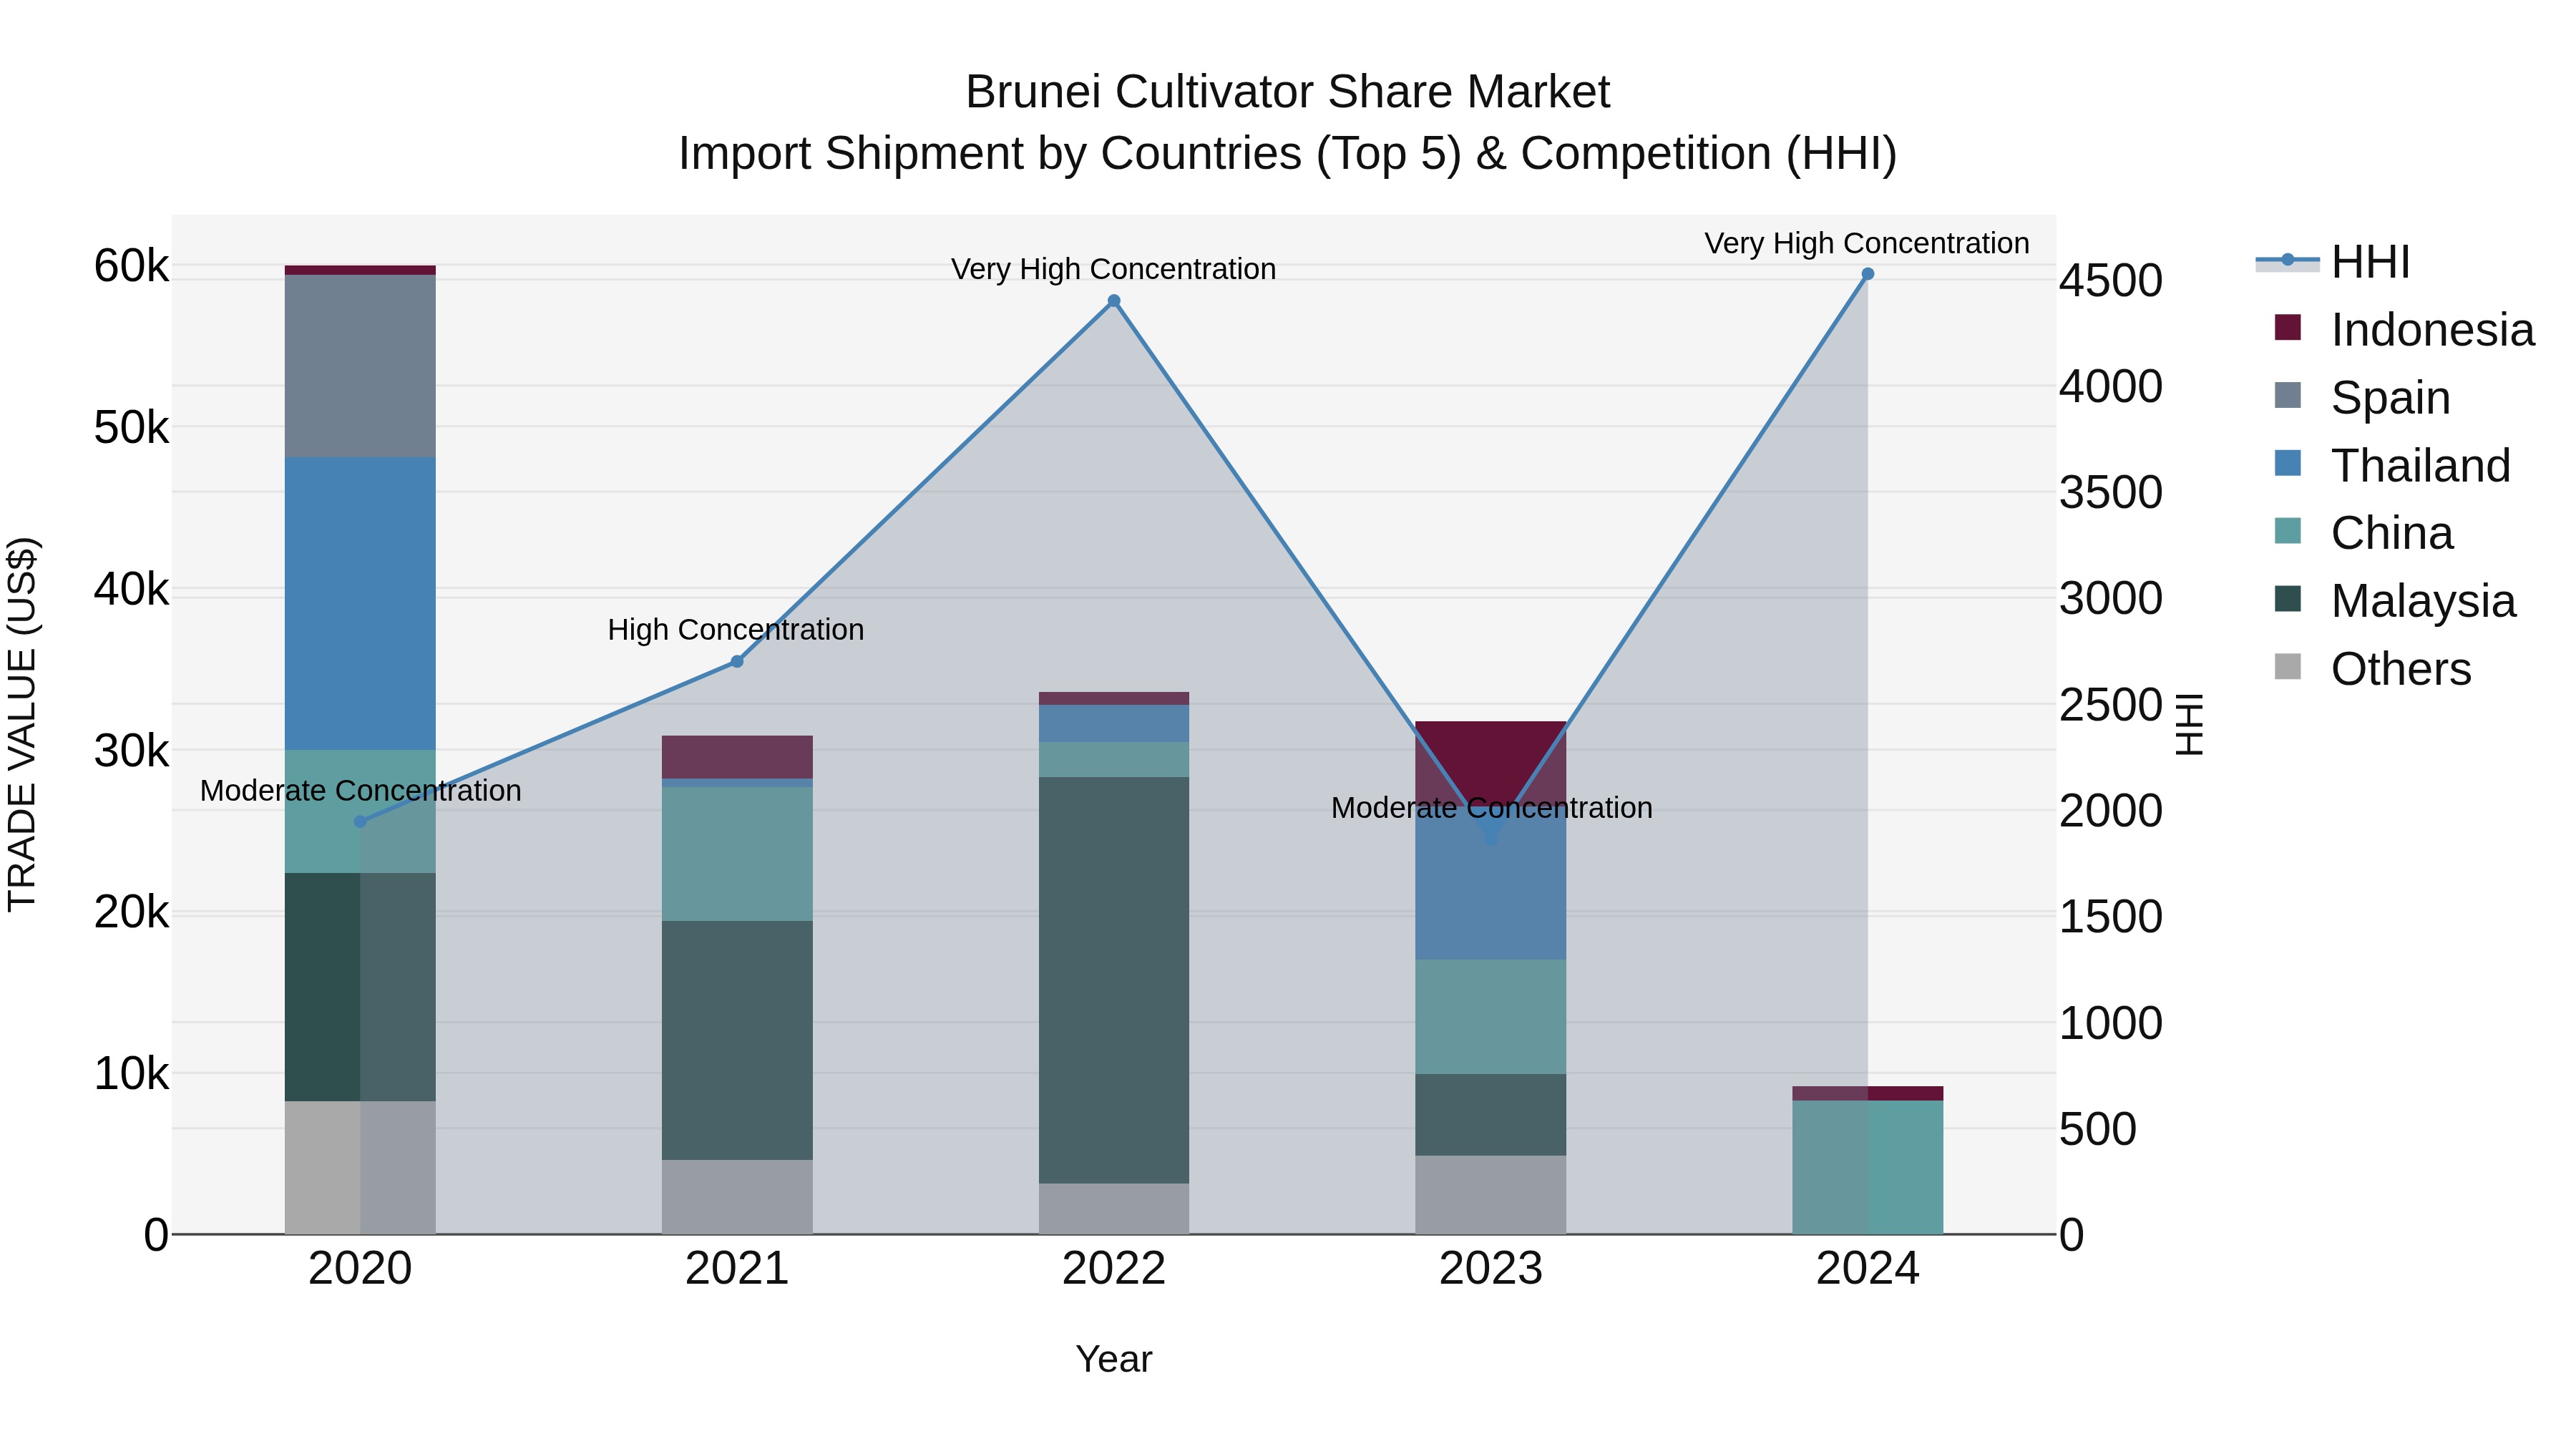The height and width of the screenshot is (1449, 2576).
Task: Click the 'Year' x-axis title
Action: [x=1114, y=1359]
